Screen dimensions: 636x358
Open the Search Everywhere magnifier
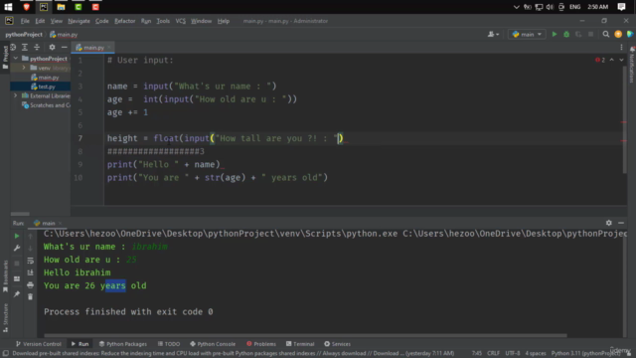pos(605,35)
